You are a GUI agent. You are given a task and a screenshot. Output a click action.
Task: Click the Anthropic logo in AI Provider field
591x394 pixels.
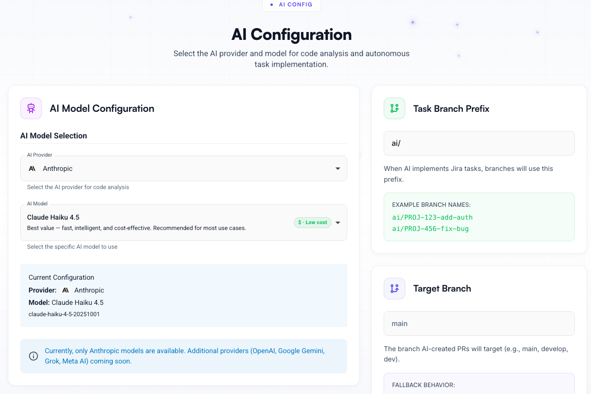point(32,168)
